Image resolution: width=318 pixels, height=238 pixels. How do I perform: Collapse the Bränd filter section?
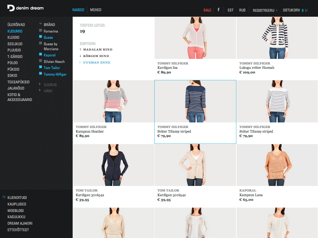(x=40, y=24)
